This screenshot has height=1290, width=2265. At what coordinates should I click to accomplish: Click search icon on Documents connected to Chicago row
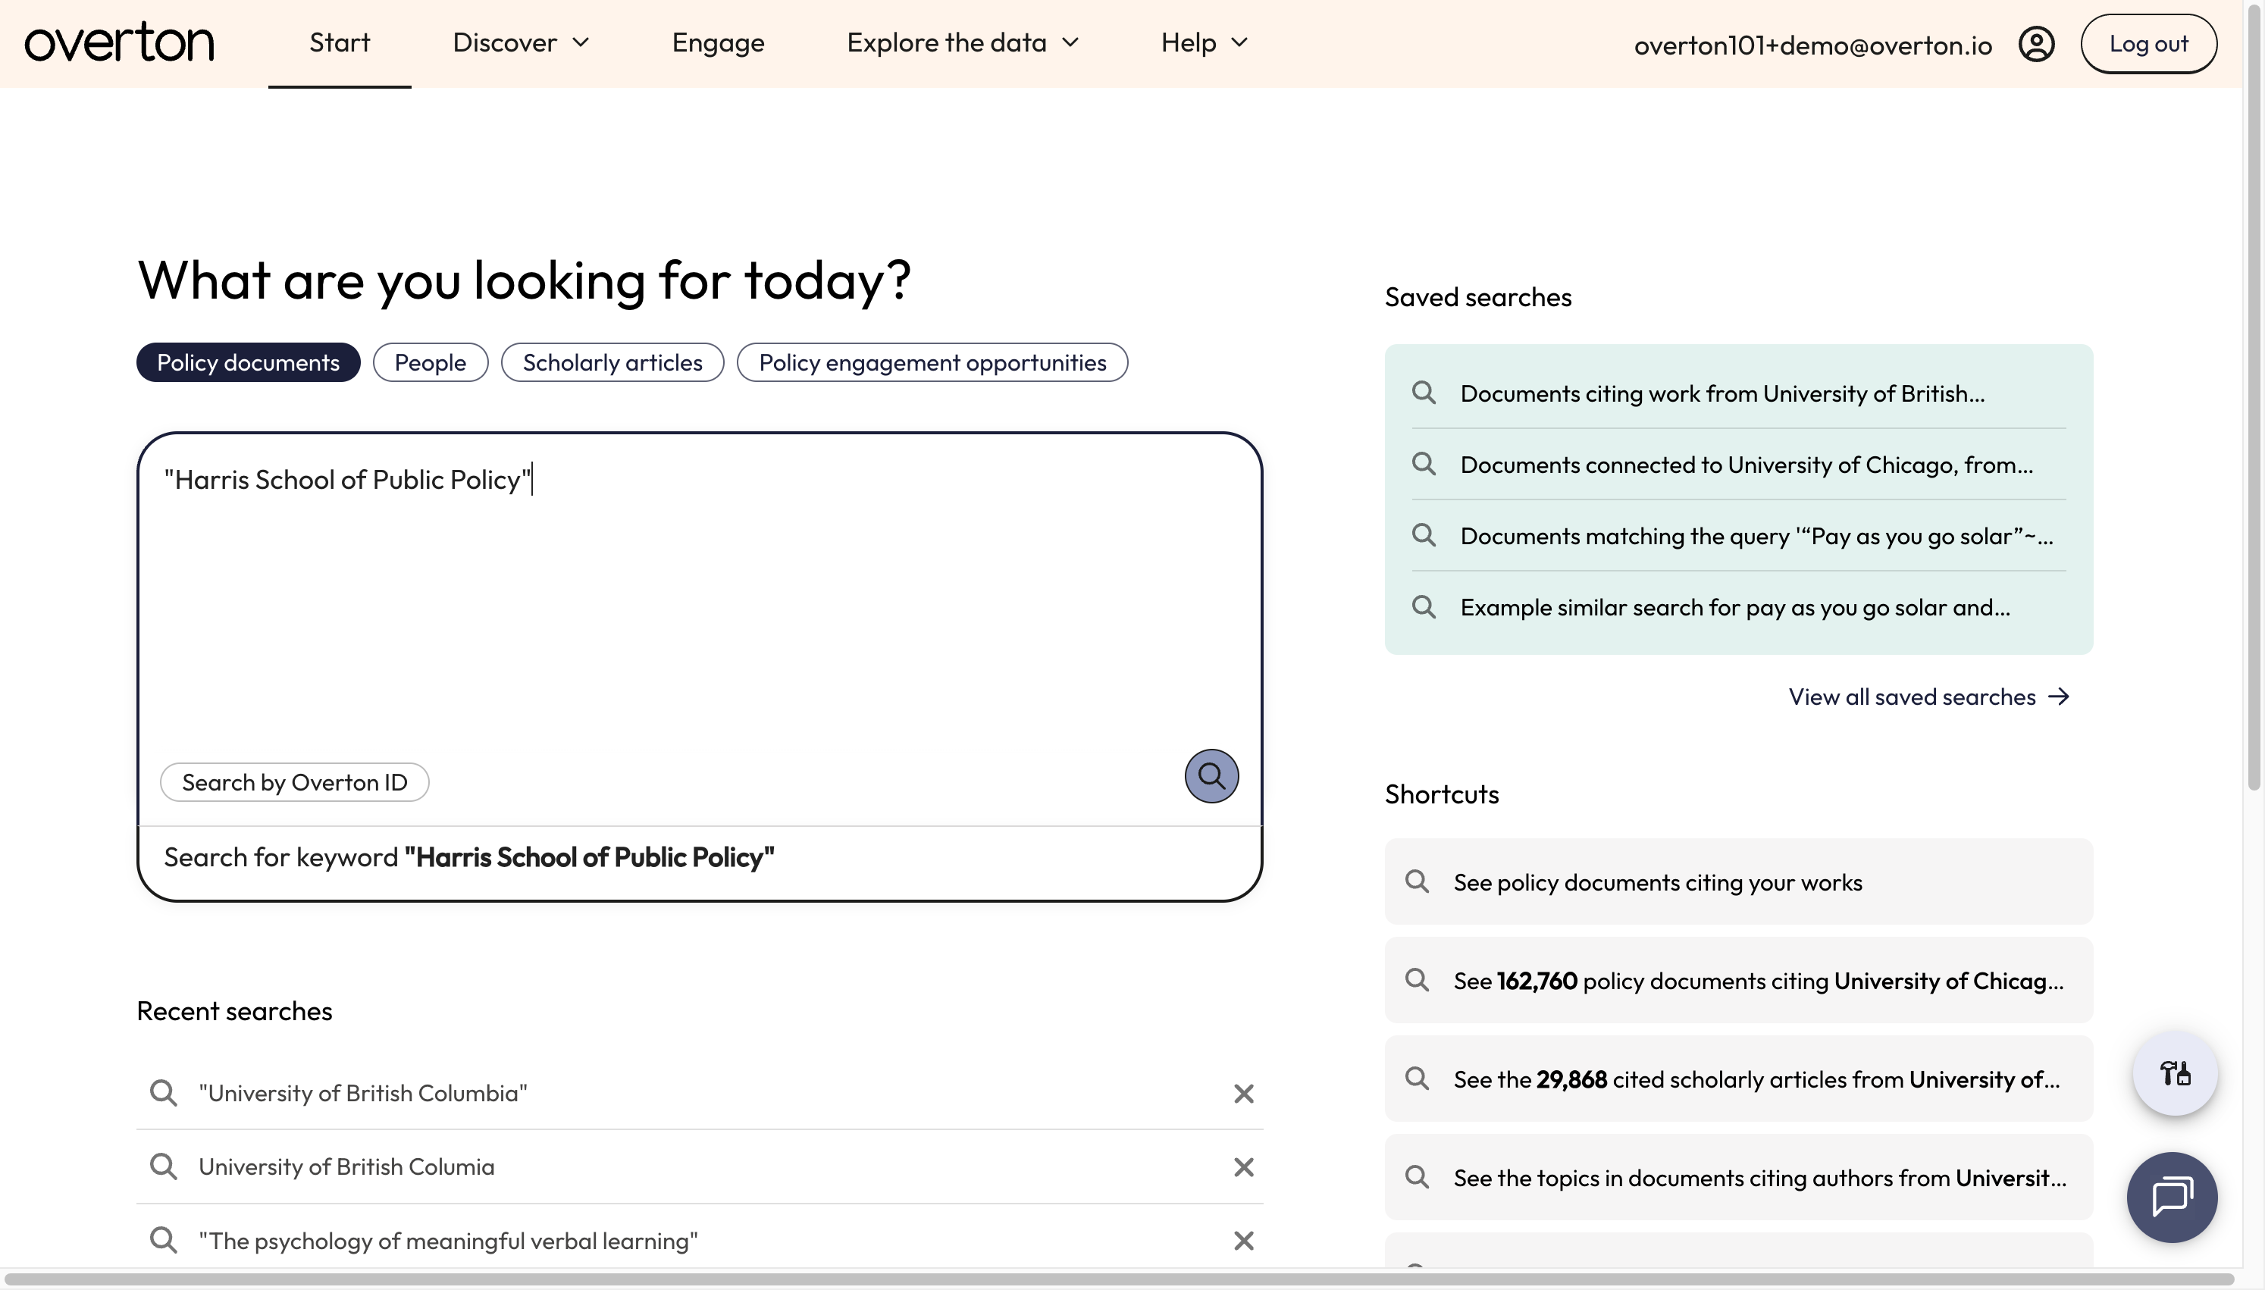pyautogui.click(x=1424, y=463)
